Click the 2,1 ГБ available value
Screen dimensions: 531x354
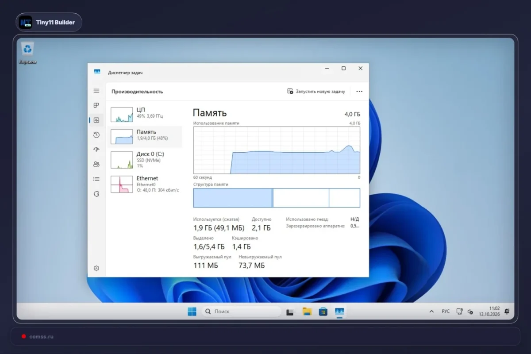point(261,228)
